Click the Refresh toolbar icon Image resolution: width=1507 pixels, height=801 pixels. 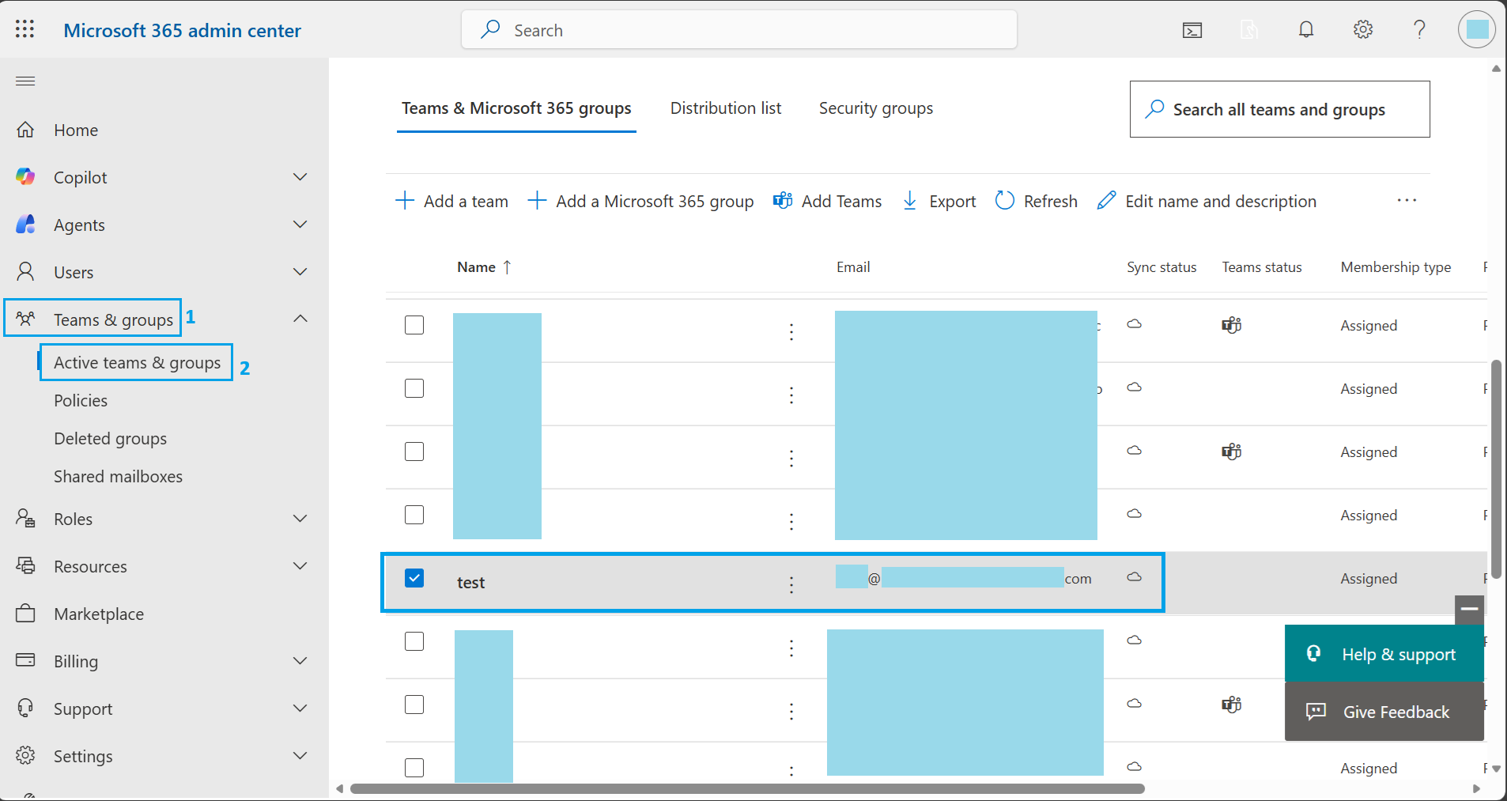click(1005, 201)
